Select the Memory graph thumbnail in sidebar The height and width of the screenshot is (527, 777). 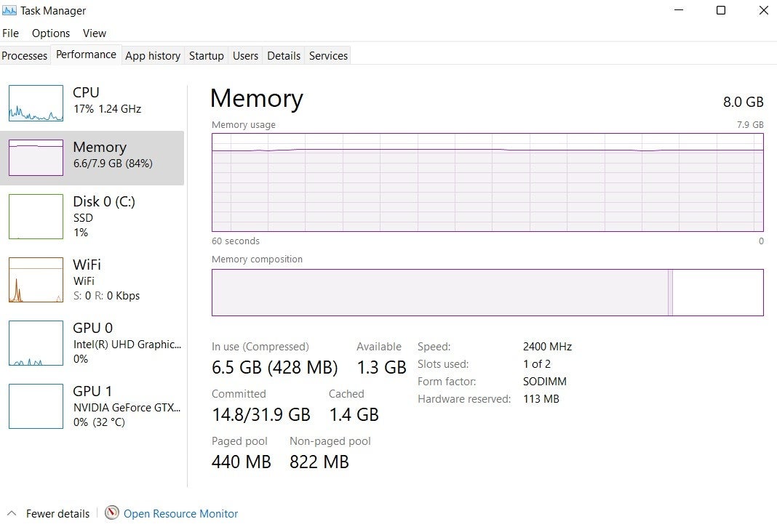36,158
